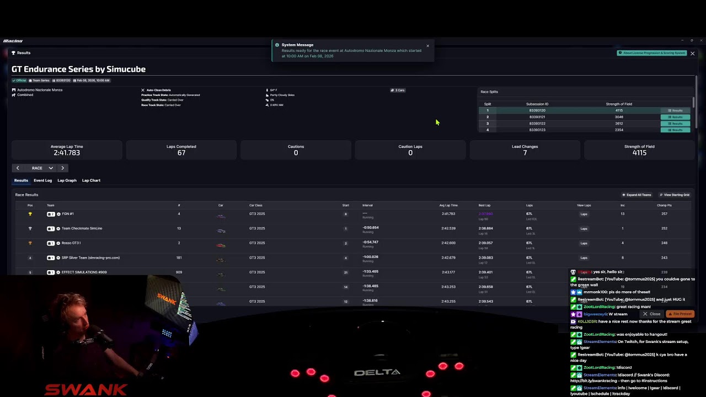Click the iRacing logo in title bar
This screenshot has height=397, width=706.
point(13,41)
